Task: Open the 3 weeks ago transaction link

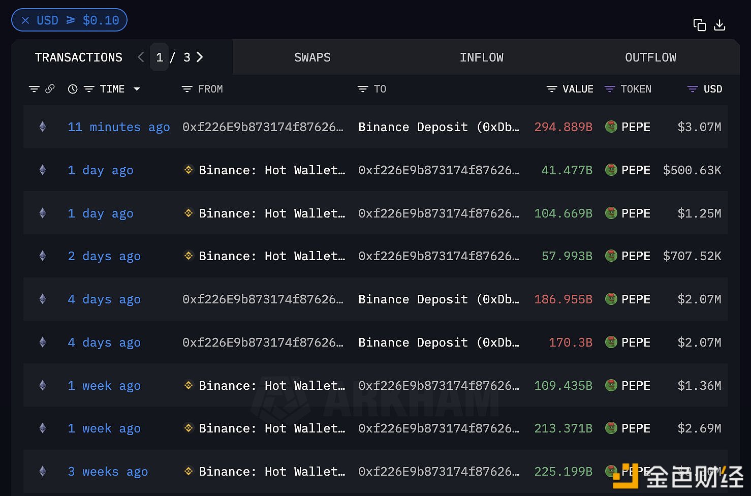Action: point(108,472)
